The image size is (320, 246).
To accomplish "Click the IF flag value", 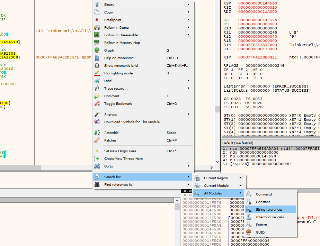I will click(x=261, y=78).
